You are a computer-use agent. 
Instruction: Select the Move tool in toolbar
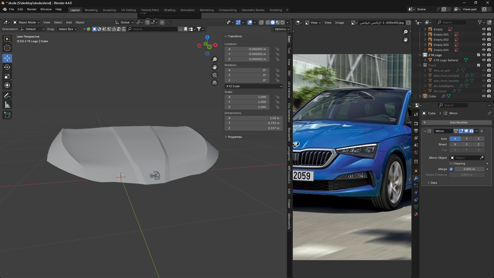(7, 58)
